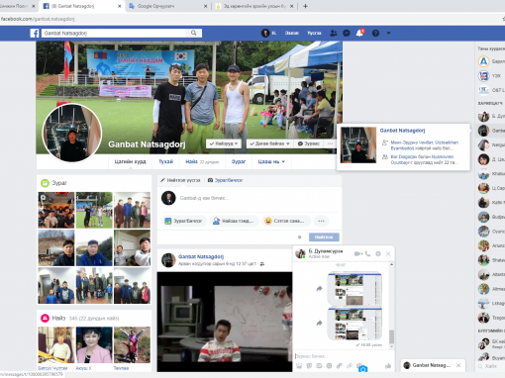Image resolution: width=505 pixels, height=378 pixels.
Task: Open a new browser tab with the plus button
Action: (305, 6)
